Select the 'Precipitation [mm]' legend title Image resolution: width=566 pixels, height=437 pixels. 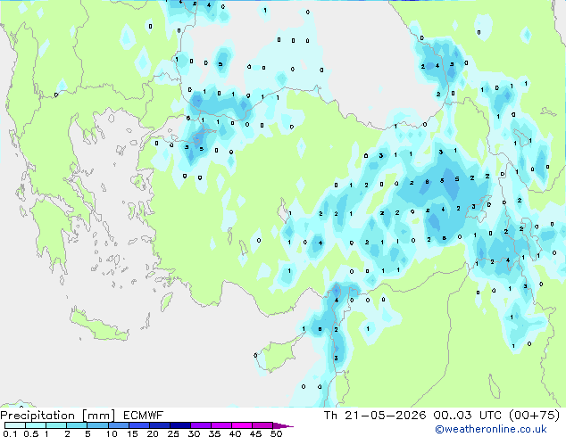[x=58, y=416]
